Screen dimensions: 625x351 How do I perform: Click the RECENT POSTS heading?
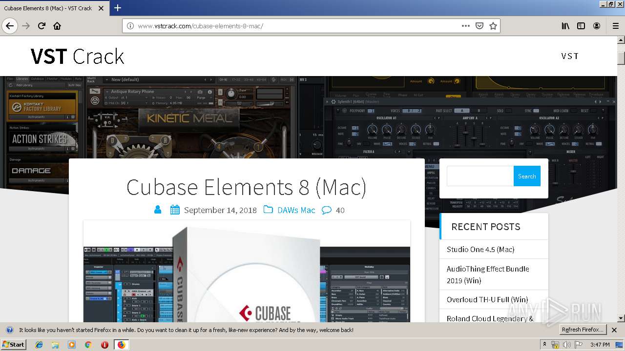[x=486, y=227]
